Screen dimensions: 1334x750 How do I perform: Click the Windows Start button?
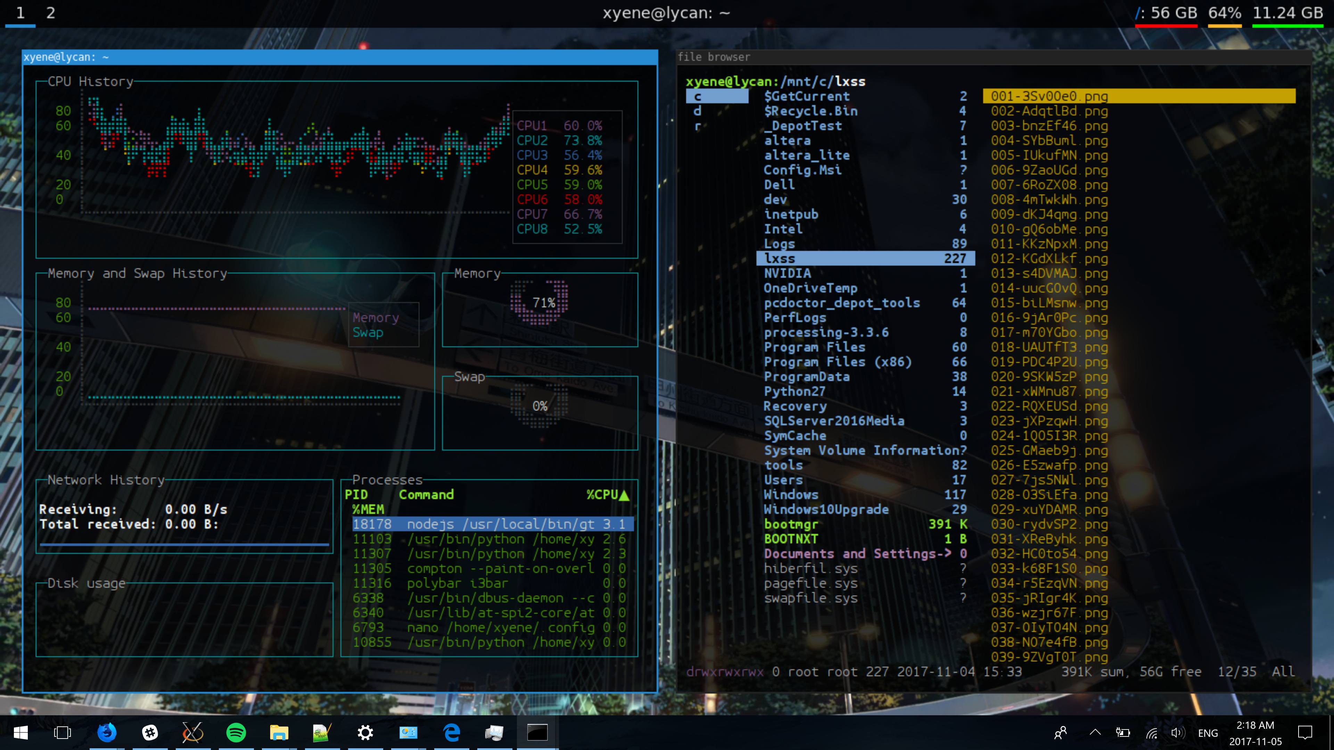pos(21,732)
